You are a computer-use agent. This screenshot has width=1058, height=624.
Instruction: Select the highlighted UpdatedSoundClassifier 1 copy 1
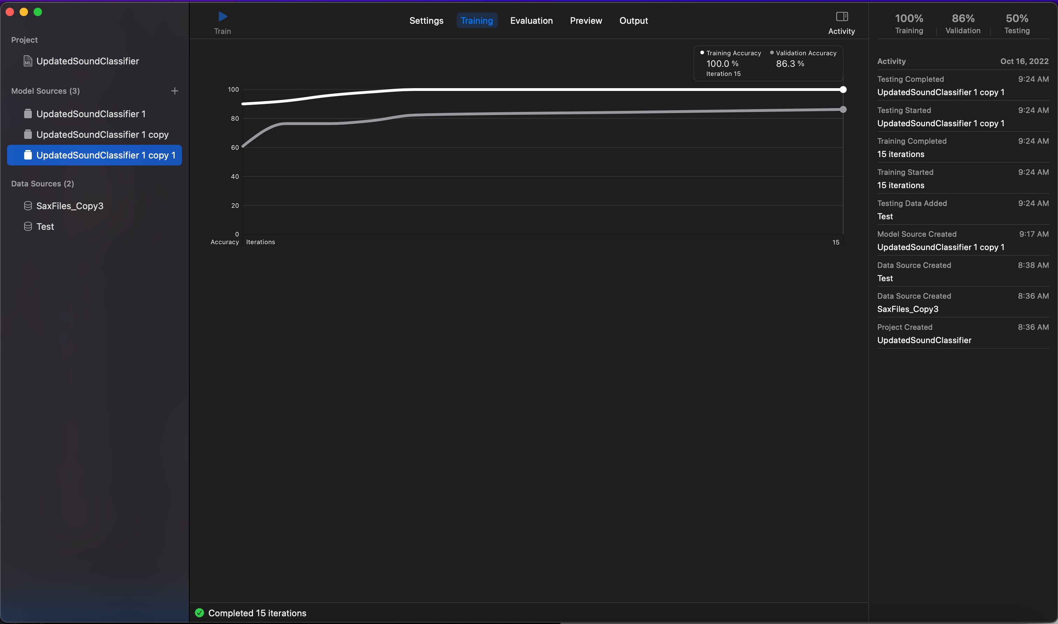[x=105, y=155]
